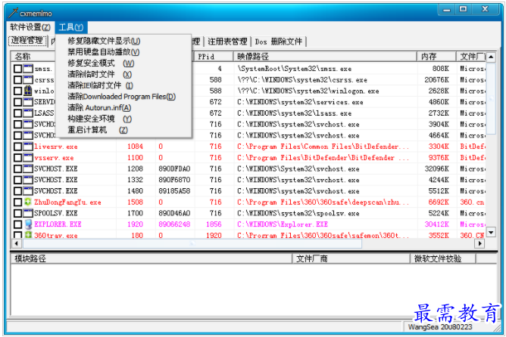This screenshot has width=506, height=337.
Task: Click the 360tray.exe green icon
Action: tap(28, 235)
